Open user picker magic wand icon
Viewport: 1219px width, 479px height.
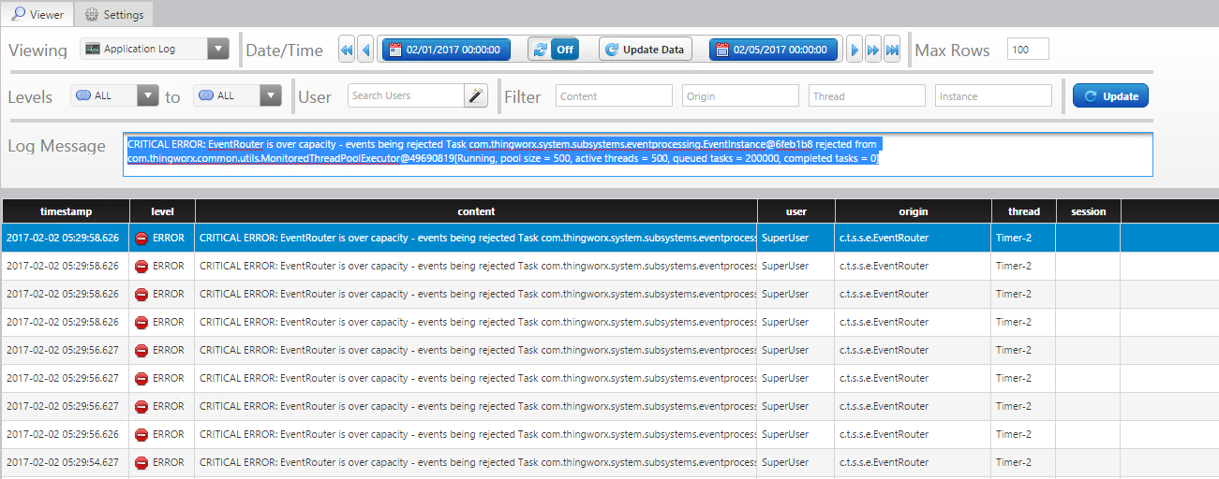tap(476, 95)
